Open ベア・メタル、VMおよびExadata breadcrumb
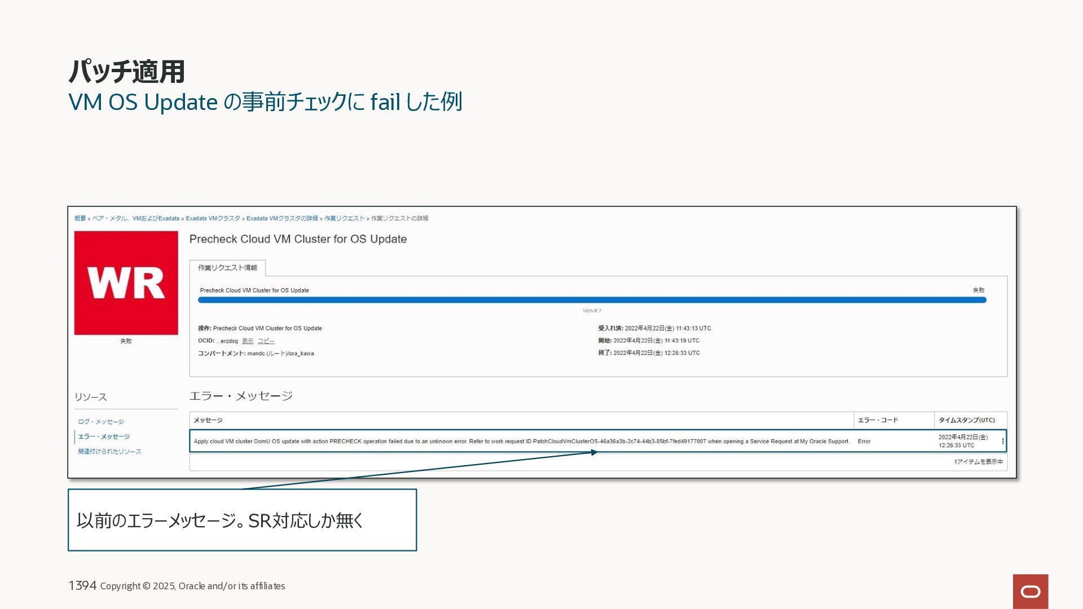The height and width of the screenshot is (609, 1083). click(x=135, y=218)
